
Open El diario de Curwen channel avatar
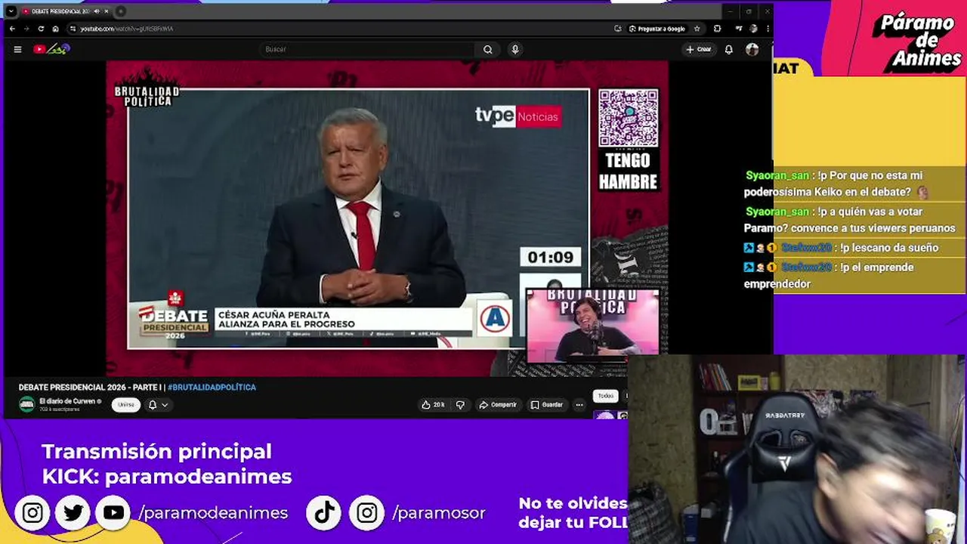pyautogui.click(x=26, y=405)
